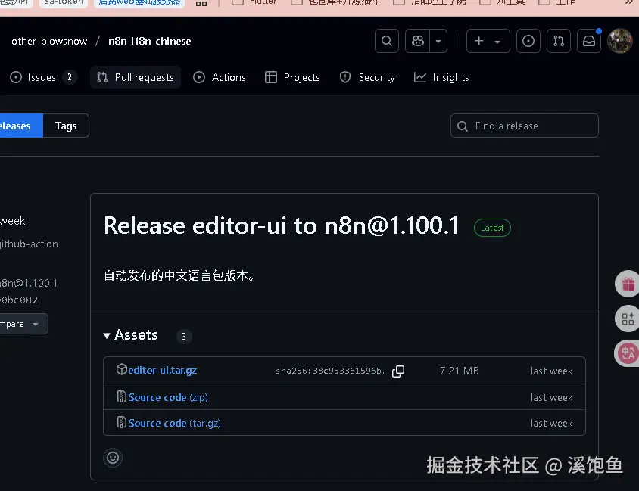Viewport: 639px width, 491px height.
Task: Click the Assets count badge 3
Action: click(184, 337)
